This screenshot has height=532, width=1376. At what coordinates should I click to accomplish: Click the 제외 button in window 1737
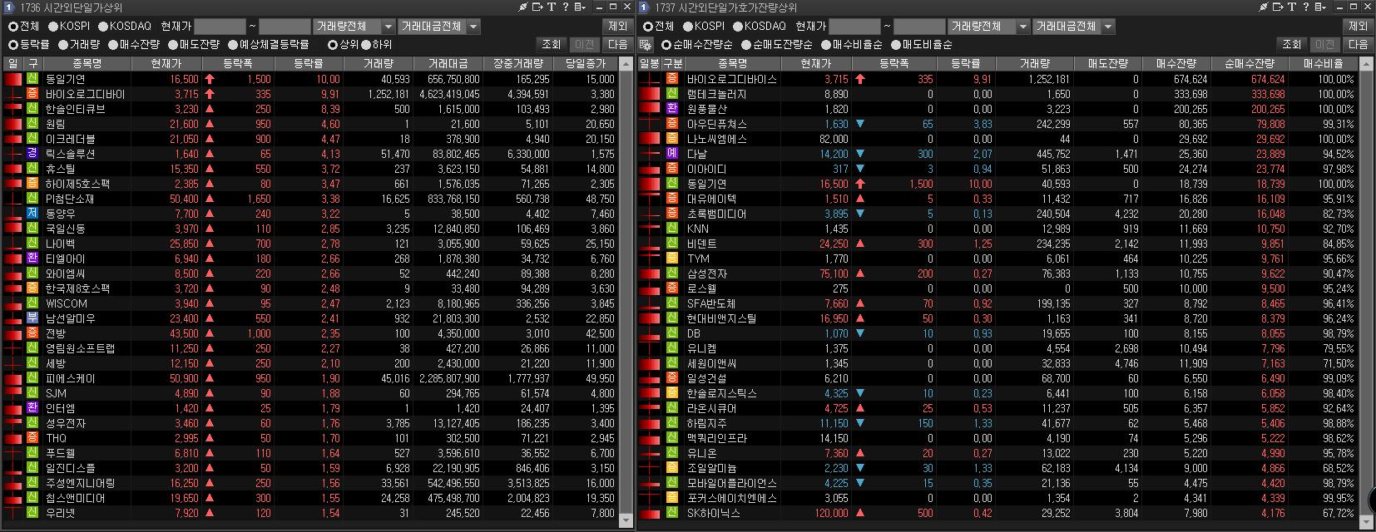1358,26
